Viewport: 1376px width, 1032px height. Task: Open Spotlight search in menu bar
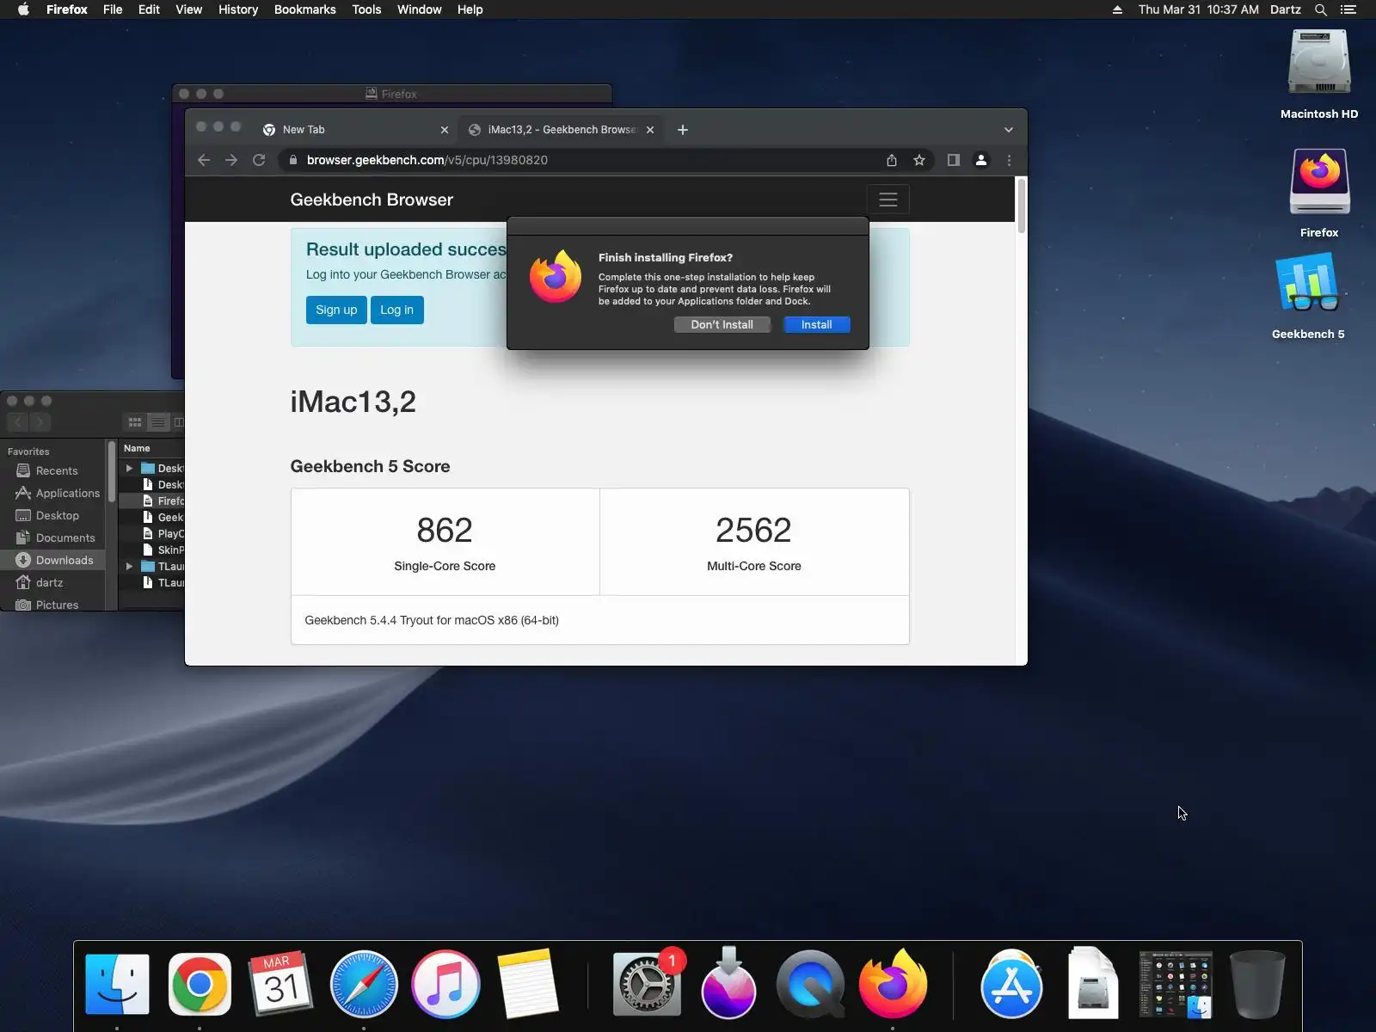coord(1321,9)
